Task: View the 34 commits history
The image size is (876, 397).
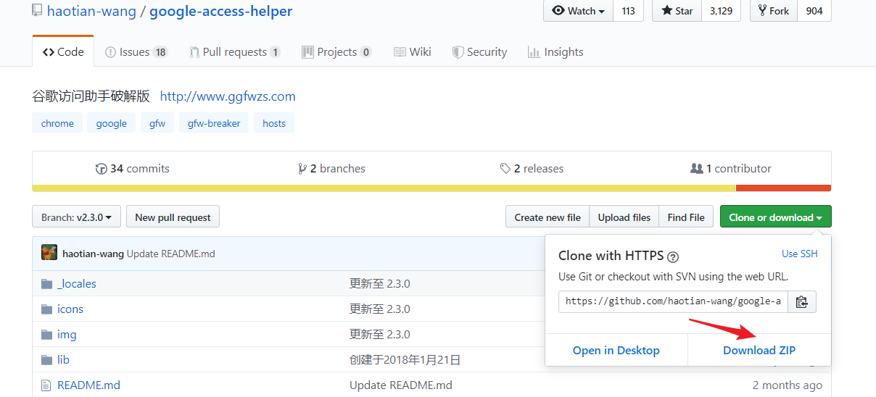Action: click(133, 168)
